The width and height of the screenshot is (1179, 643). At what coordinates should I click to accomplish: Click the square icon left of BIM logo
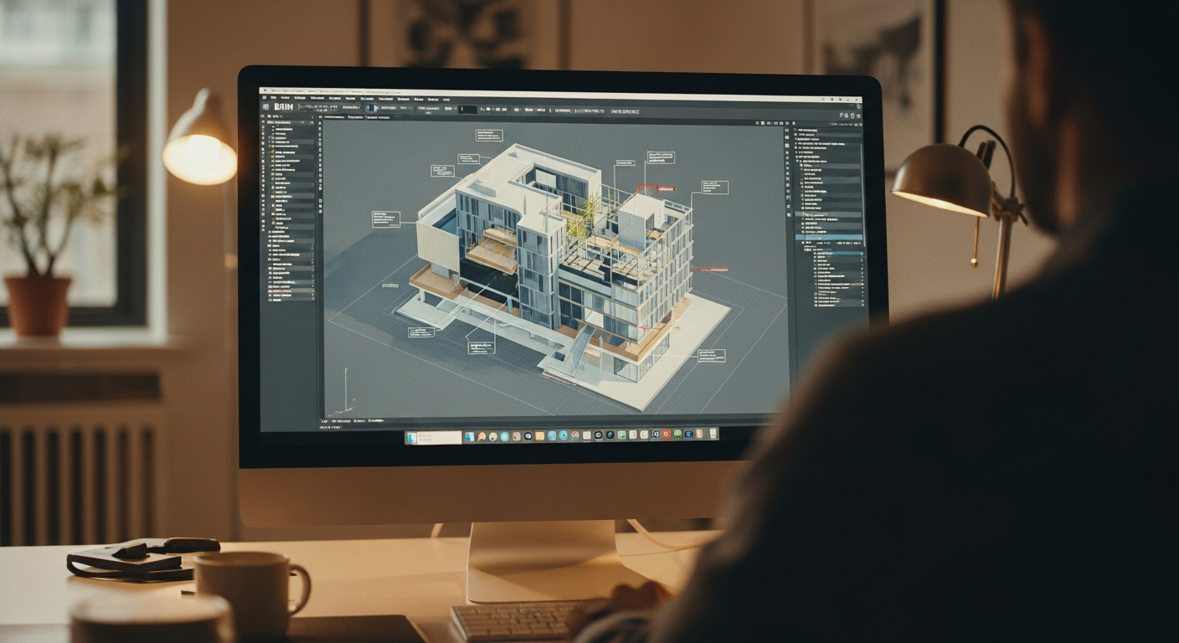click(265, 108)
